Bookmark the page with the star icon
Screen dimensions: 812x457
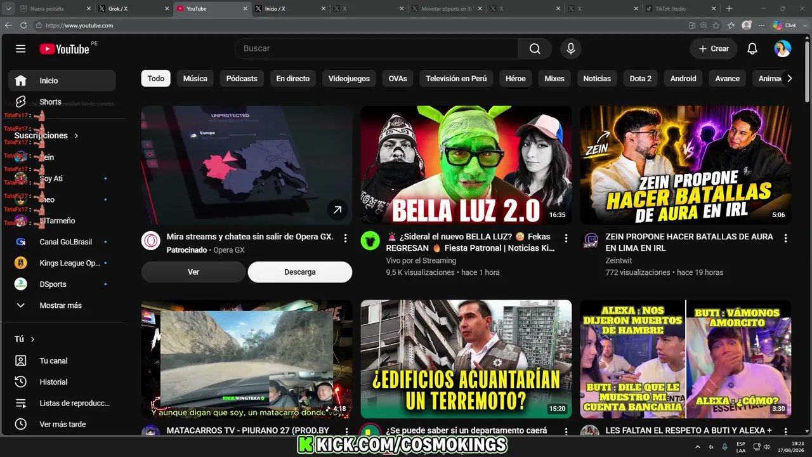[716, 25]
